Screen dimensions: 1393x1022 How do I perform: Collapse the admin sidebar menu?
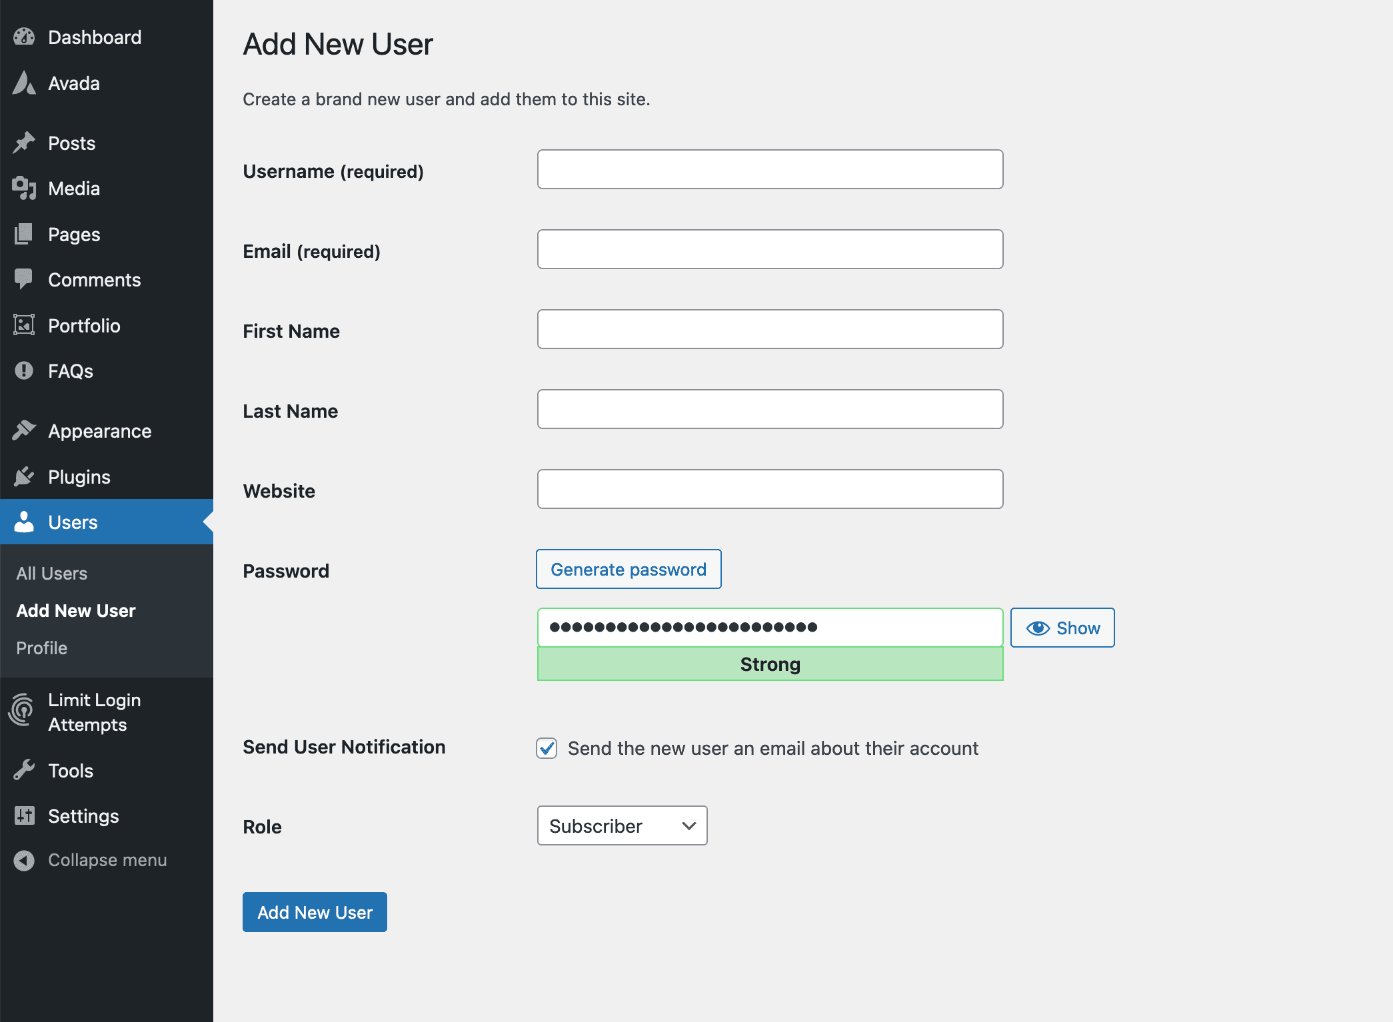[x=107, y=860]
